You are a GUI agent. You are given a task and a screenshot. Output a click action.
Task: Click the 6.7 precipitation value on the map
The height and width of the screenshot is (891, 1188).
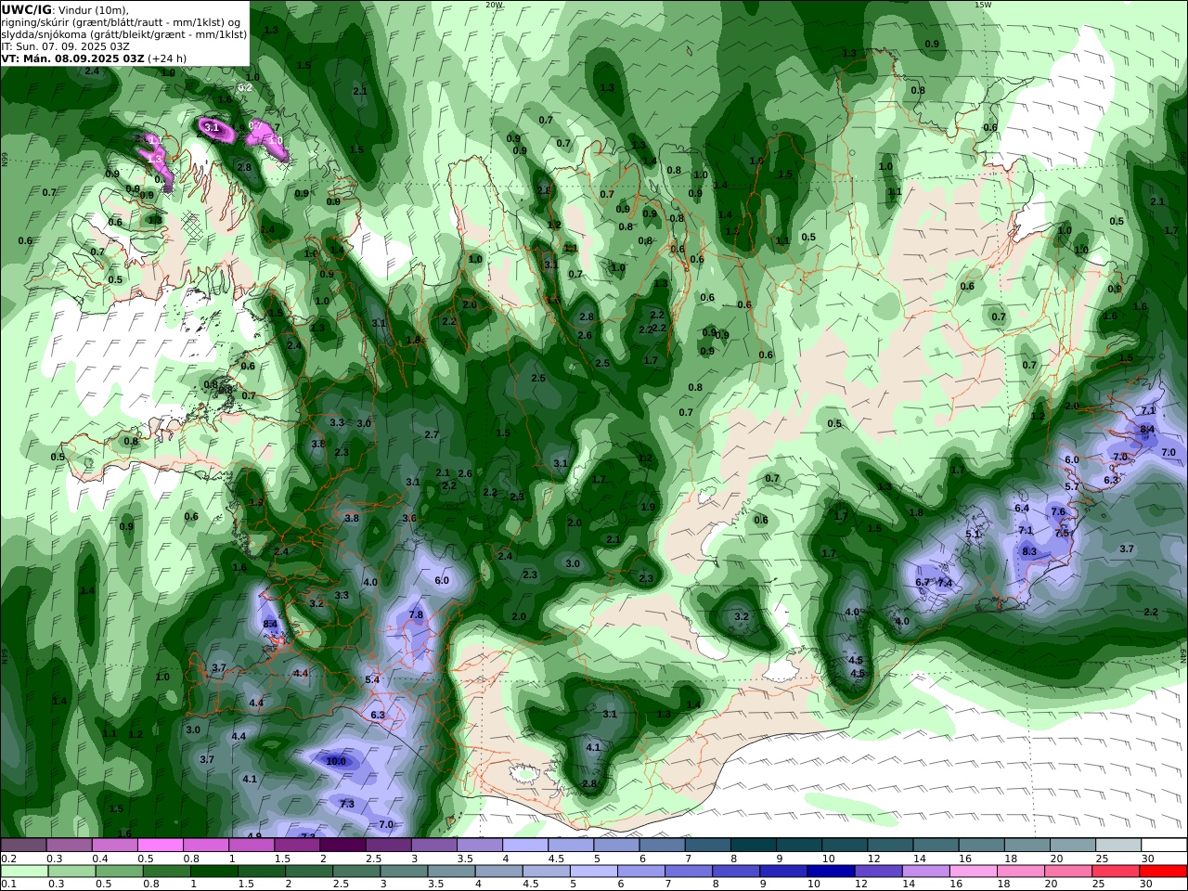click(923, 582)
